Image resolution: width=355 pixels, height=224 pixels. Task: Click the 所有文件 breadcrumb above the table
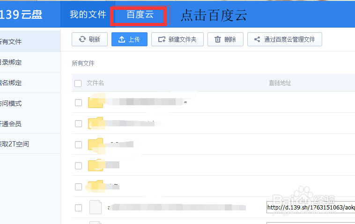click(83, 63)
